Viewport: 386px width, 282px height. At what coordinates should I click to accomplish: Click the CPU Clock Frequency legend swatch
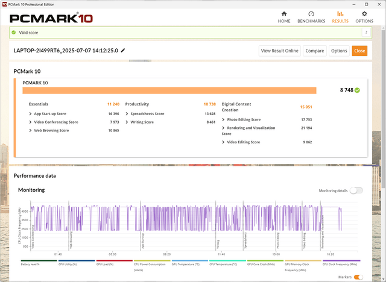tap(341, 261)
